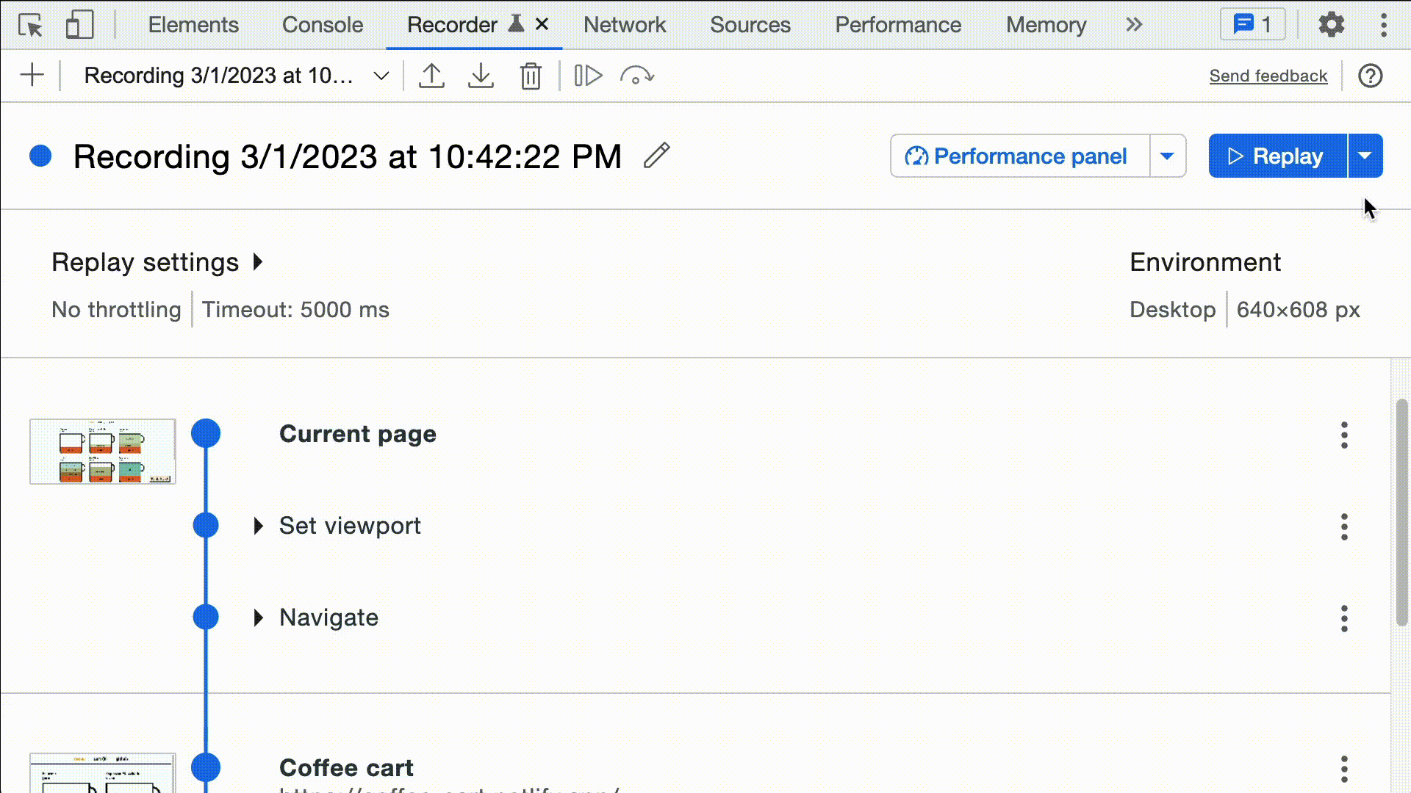Click the export recording download icon
This screenshot has height=793, width=1411.
[481, 76]
